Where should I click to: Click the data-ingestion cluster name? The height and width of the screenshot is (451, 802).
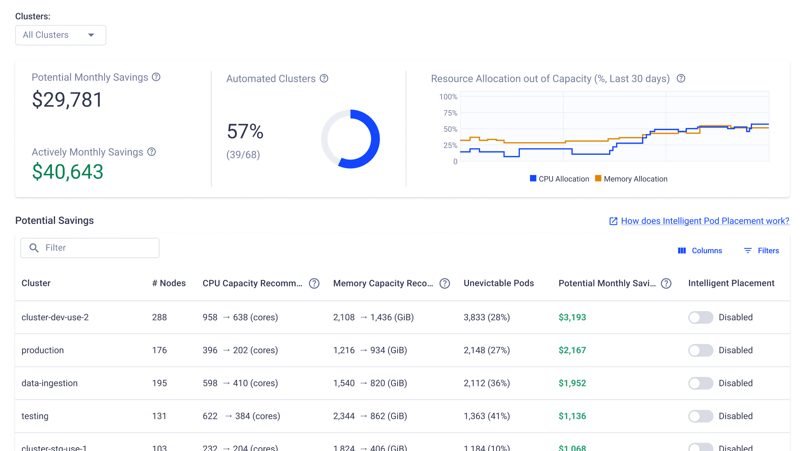tap(50, 383)
